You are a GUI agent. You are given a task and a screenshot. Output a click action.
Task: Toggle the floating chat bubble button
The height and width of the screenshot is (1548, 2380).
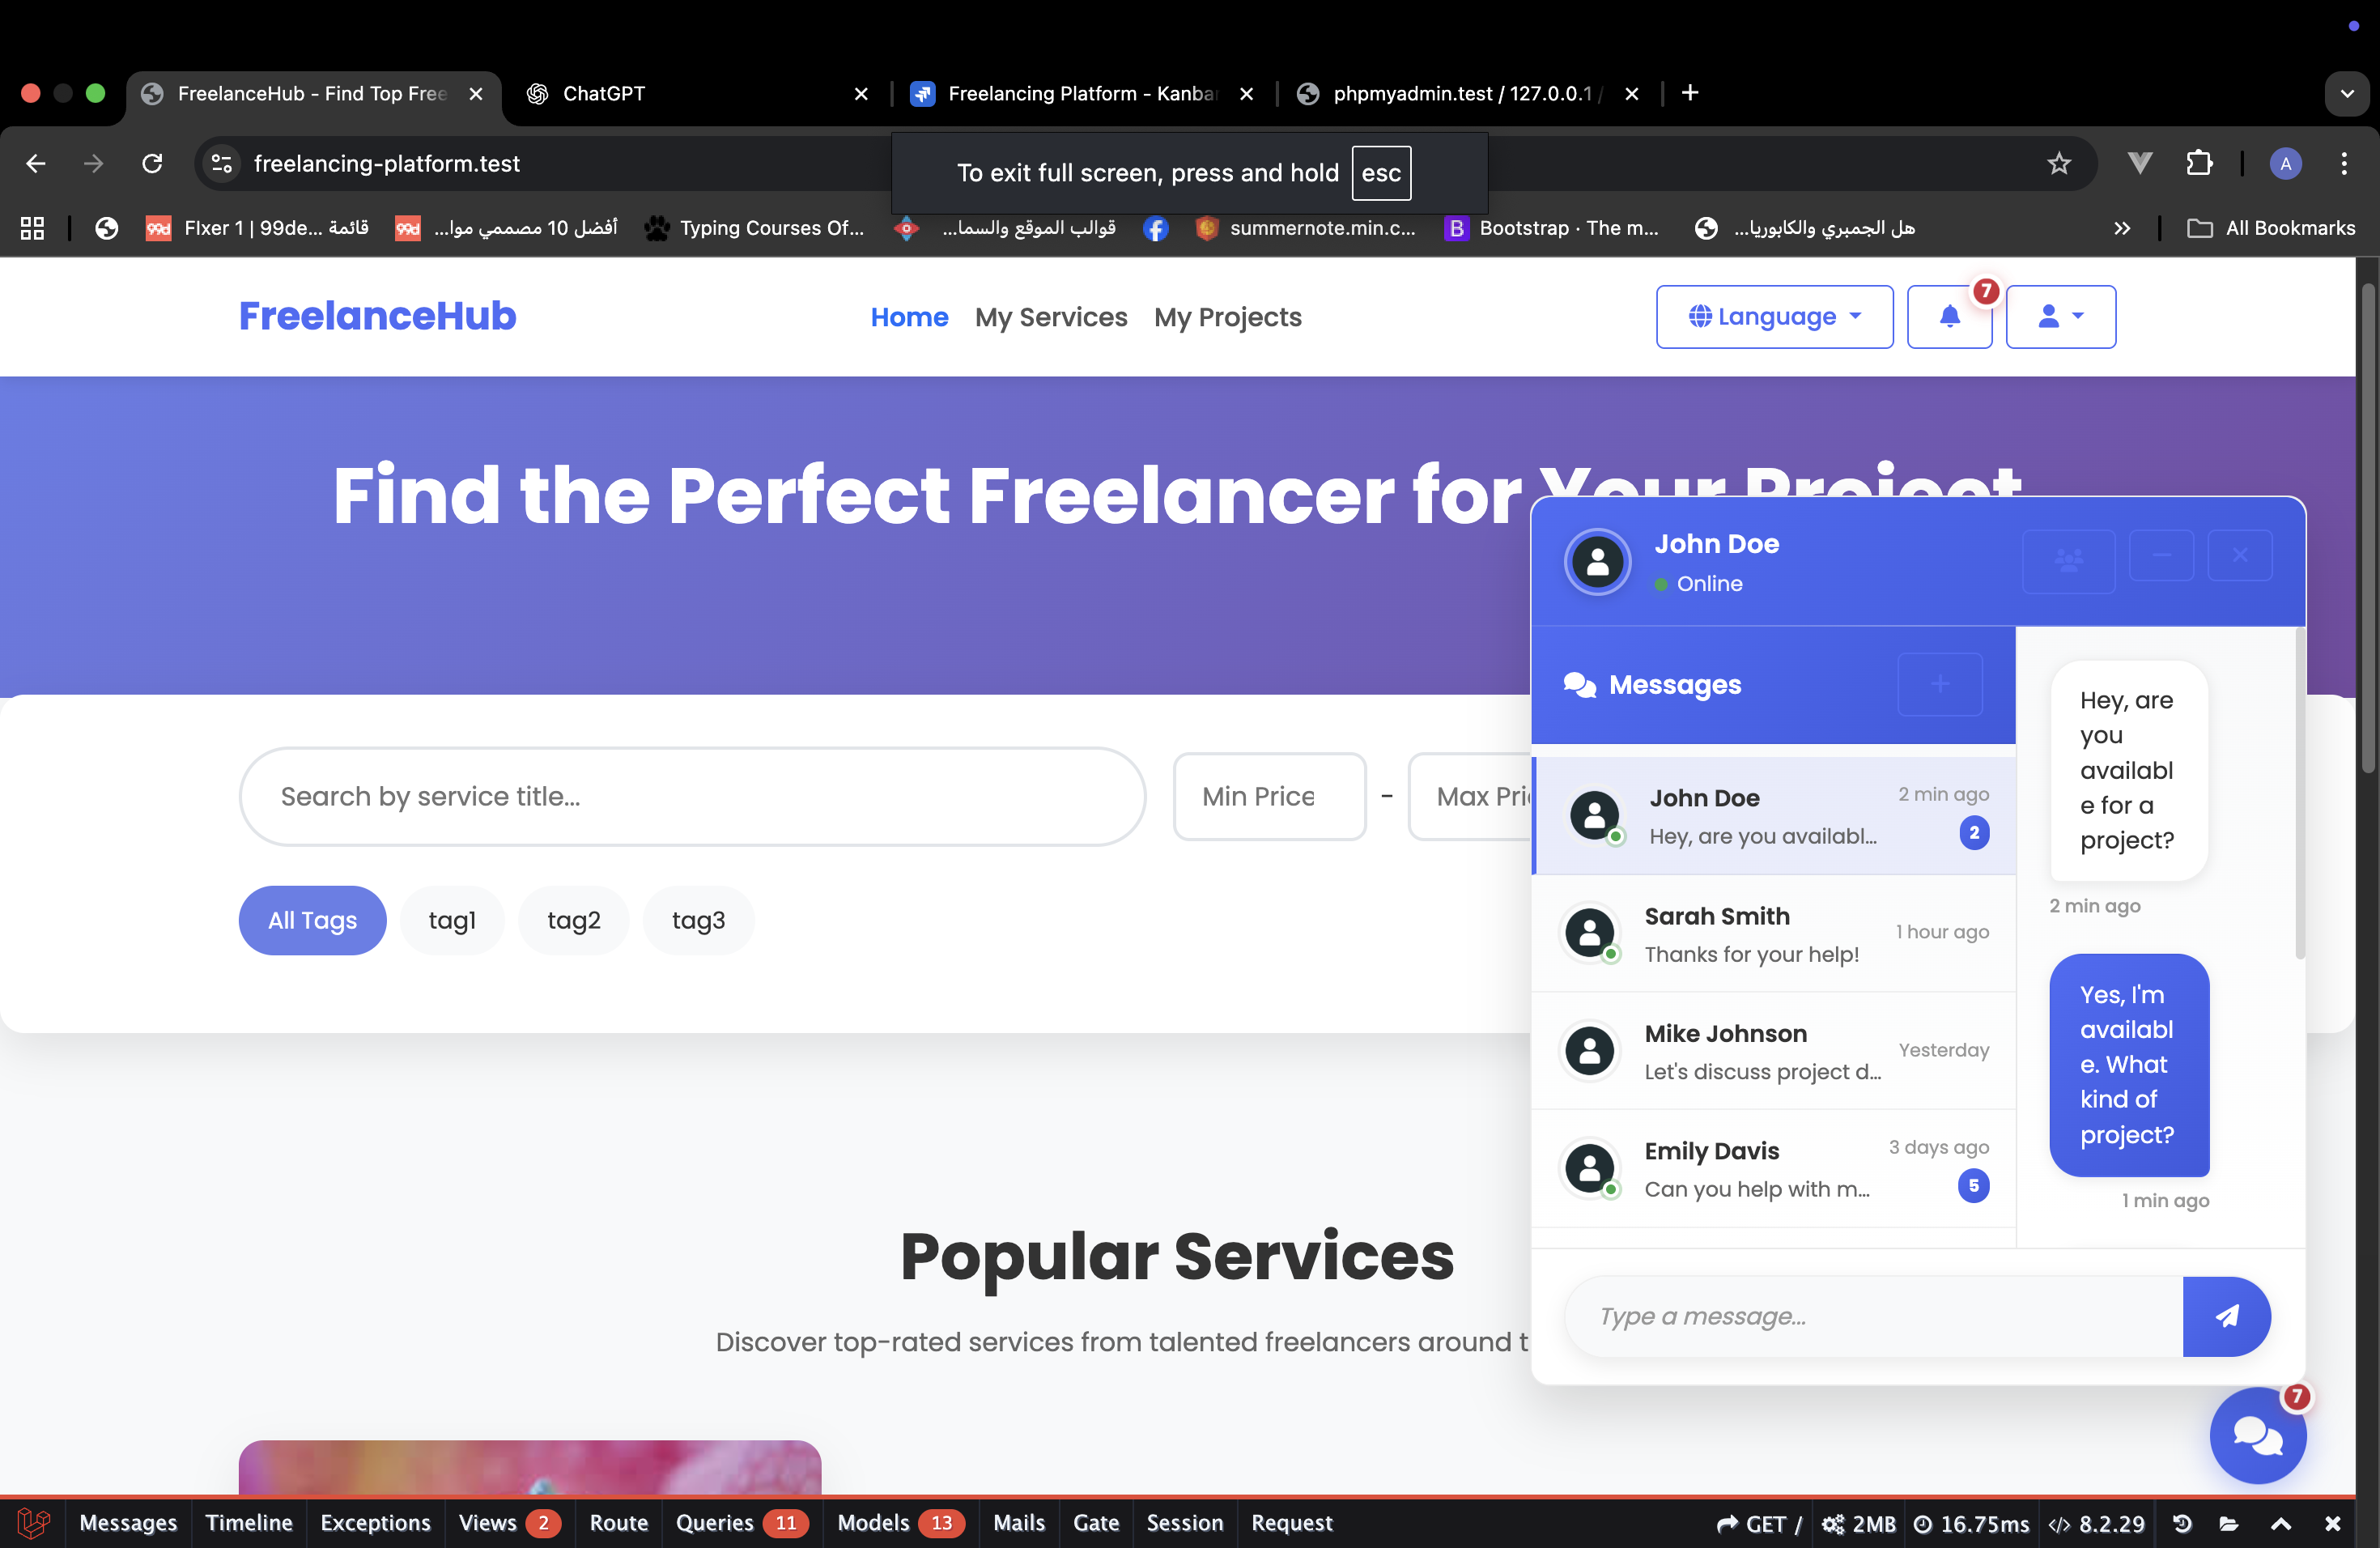2257,1436
